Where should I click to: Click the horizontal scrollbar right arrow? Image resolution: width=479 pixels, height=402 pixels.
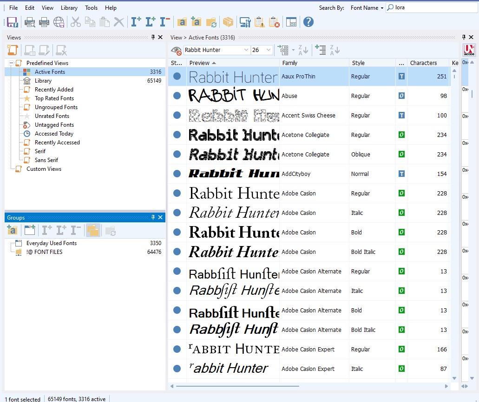pyautogui.click(x=446, y=386)
